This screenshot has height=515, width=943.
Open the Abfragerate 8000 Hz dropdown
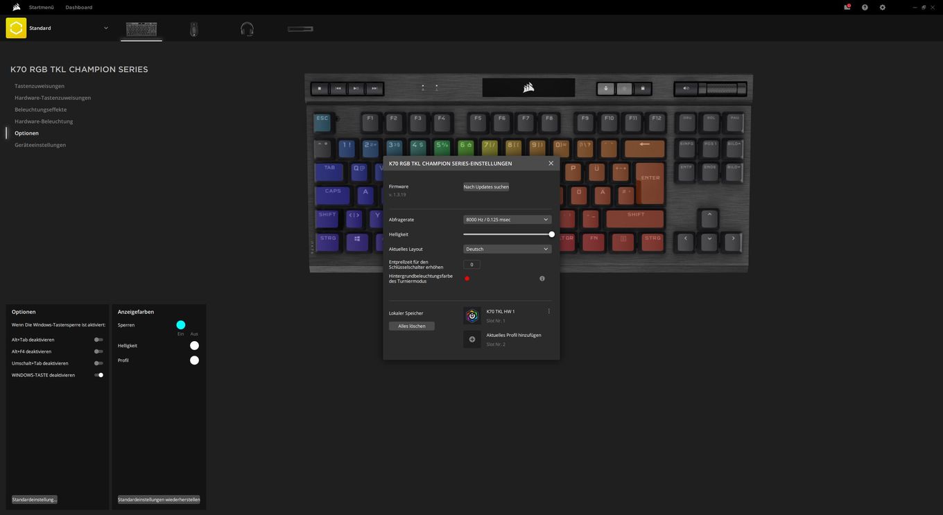click(x=508, y=220)
